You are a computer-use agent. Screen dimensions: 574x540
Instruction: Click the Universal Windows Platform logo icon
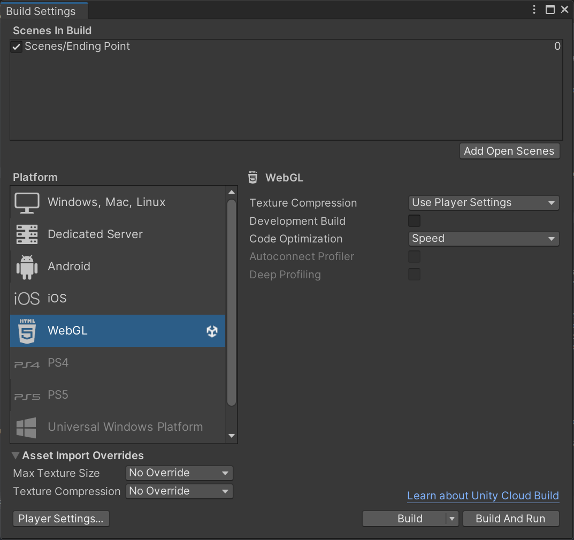click(26, 428)
